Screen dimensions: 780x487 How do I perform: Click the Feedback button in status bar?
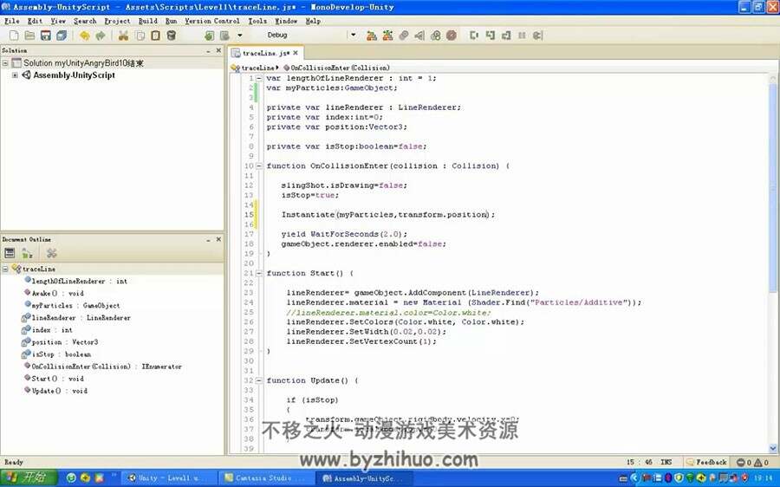(x=706, y=462)
